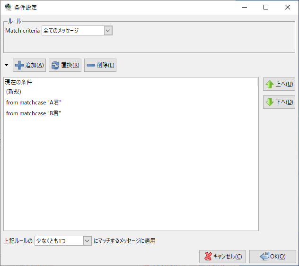
Task: Open the Match criteria dropdown
Action: click(77, 31)
